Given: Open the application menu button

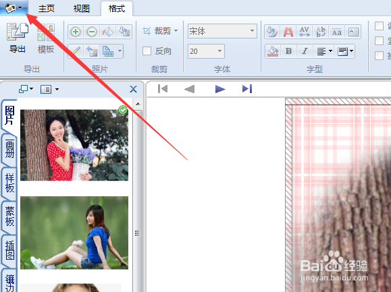Looking at the screenshot, I should pos(14,8).
